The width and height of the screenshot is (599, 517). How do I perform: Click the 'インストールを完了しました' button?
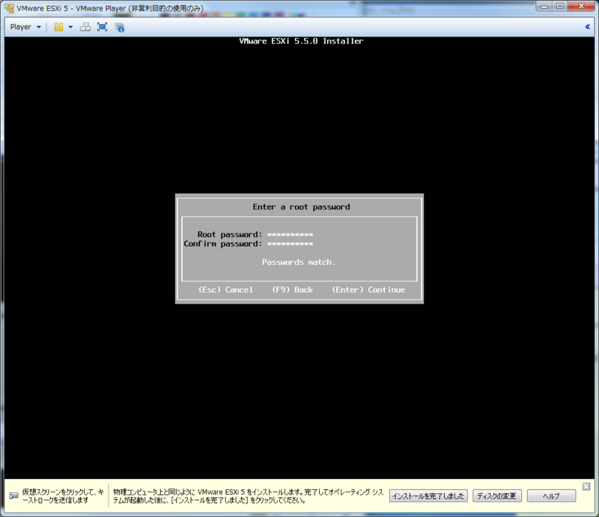(x=428, y=495)
